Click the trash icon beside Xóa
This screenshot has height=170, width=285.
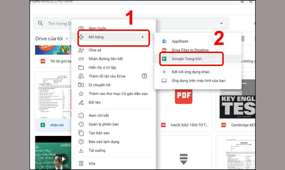(81, 164)
